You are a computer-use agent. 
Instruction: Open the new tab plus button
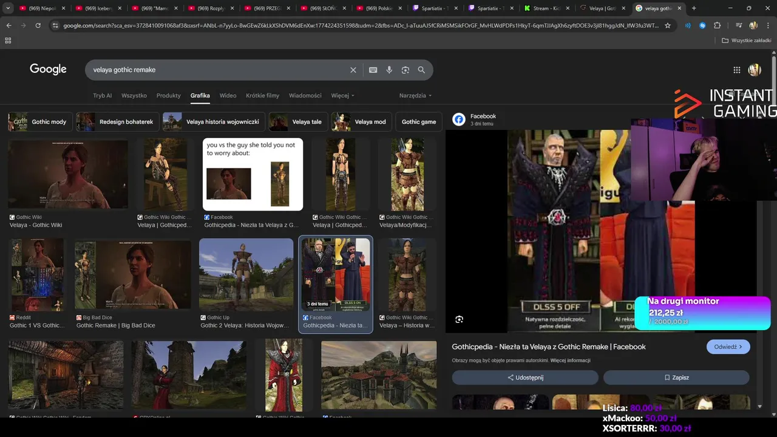694,8
